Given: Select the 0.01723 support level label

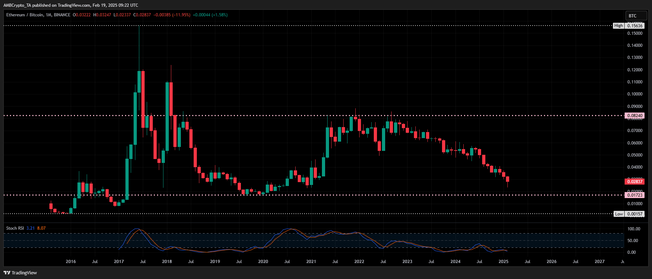Looking at the screenshot, I should coord(635,195).
